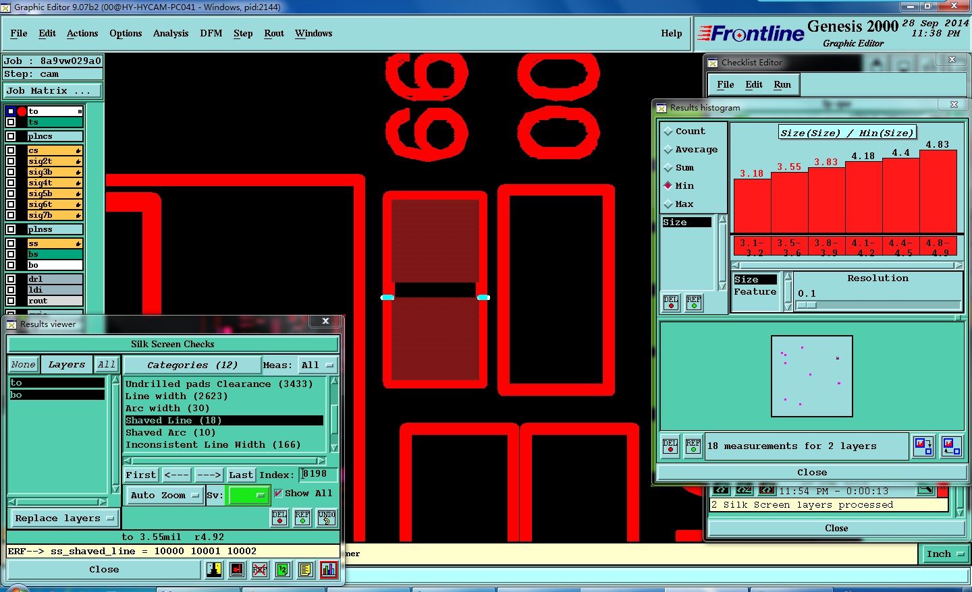Select the Average radio option

(x=668, y=150)
